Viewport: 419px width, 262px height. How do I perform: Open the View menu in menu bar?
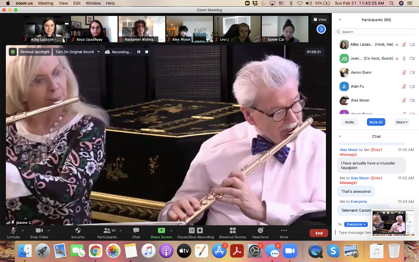(63, 3)
